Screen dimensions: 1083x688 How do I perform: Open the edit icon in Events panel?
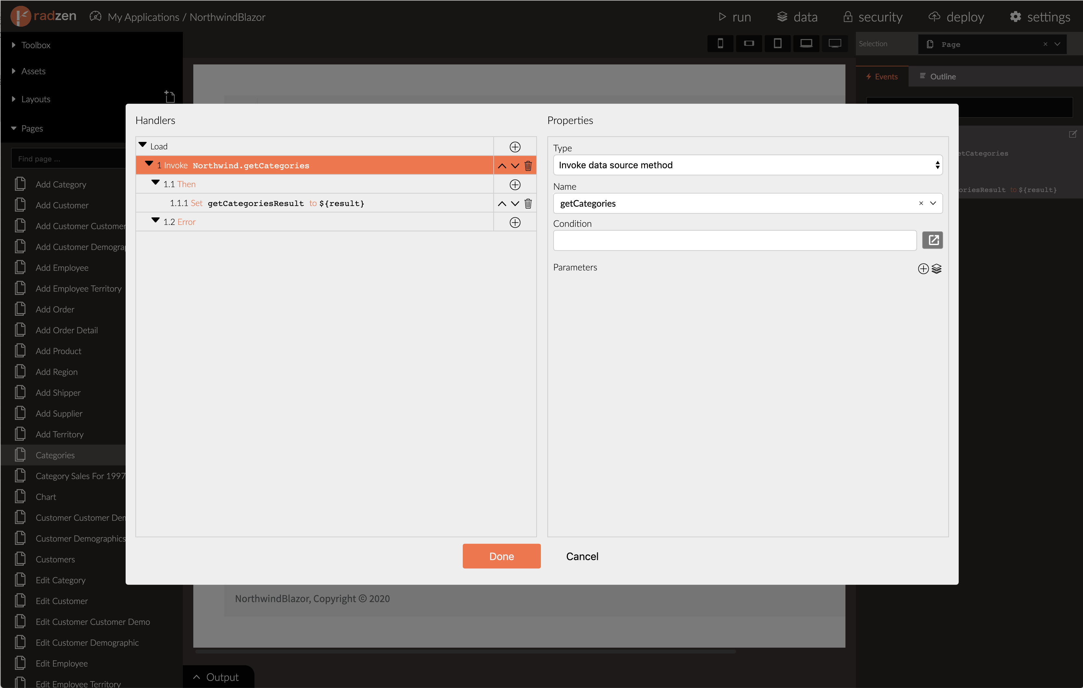[x=1073, y=134]
